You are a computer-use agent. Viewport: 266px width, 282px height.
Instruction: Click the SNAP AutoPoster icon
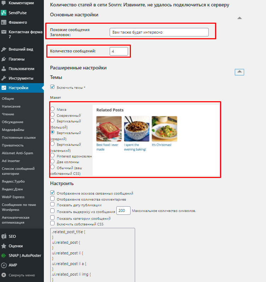coord(4,255)
